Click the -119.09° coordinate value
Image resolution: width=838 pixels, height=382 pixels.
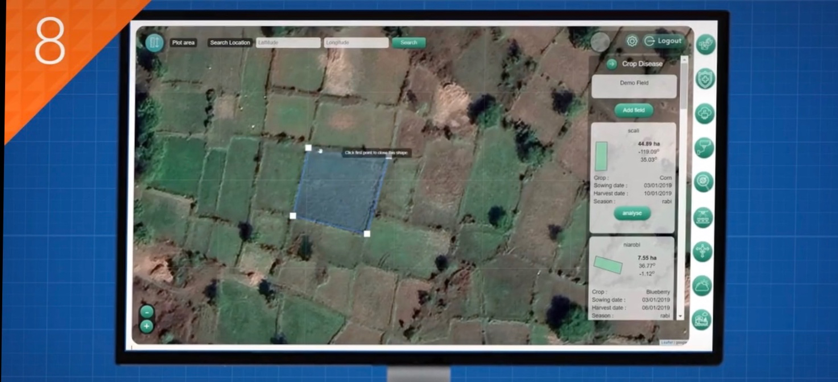click(x=649, y=152)
